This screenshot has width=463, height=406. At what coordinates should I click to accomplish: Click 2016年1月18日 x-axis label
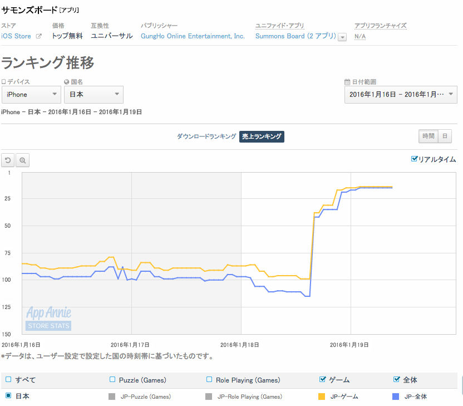point(239,345)
